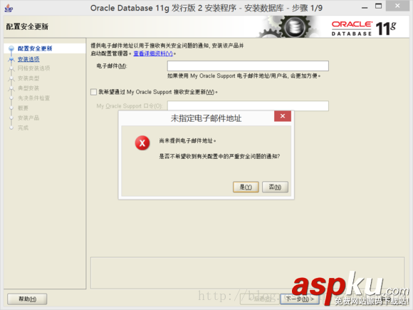Viewport: 413px width, 310px height.
Task: Click the 安装产品 step
Action: (x=28, y=118)
